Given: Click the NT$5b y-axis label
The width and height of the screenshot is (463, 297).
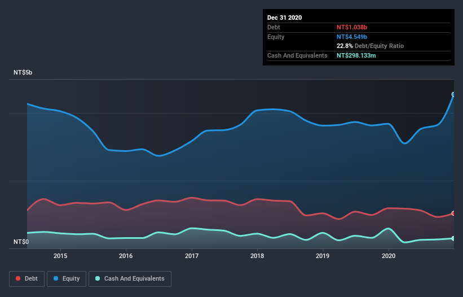Looking at the screenshot, I should pyautogui.click(x=23, y=72).
